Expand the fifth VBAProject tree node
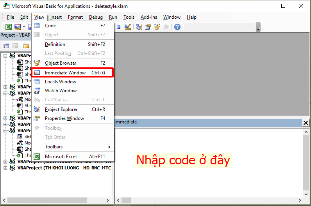Image resolution: width=311 pixels, height=206 pixels. tap(5, 124)
